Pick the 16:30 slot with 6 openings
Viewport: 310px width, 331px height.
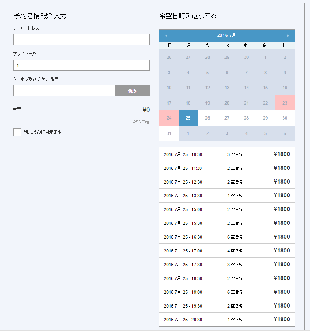point(227,237)
